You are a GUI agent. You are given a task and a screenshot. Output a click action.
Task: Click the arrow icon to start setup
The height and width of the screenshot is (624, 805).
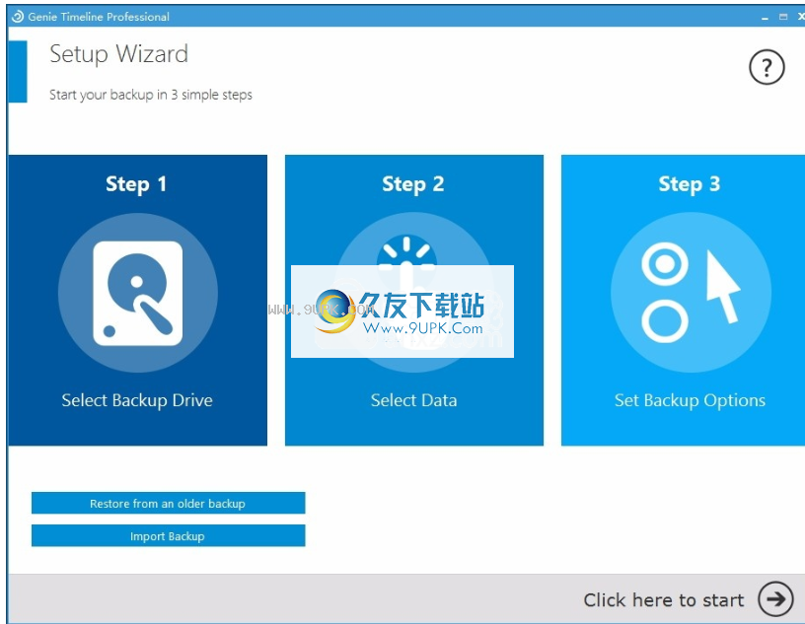(775, 598)
